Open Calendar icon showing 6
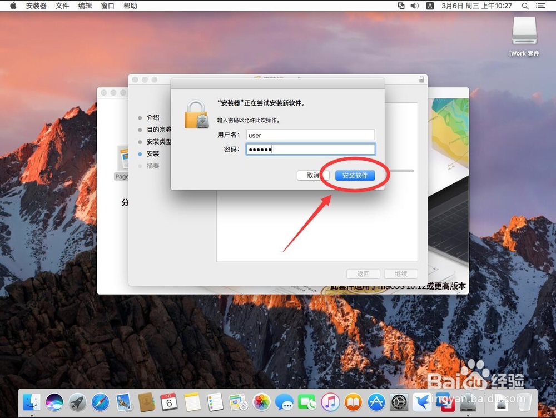 [169, 402]
